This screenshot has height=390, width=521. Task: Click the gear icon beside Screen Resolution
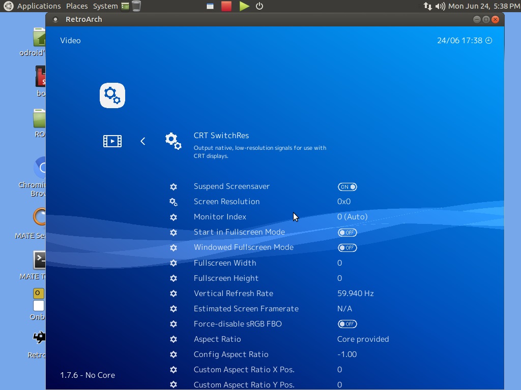173,202
